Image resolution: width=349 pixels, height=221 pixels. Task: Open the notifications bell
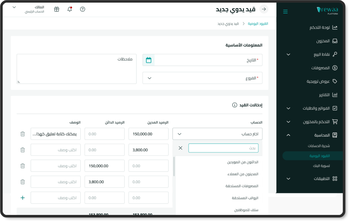(x=70, y=9)
